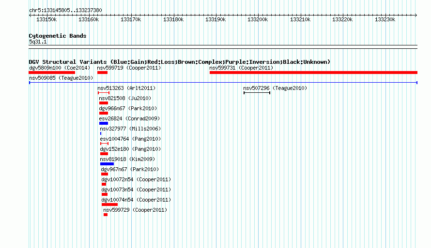The image size is (431, 248).
Task: Select the red bar under dgv152e180
Action: pos(104,154)
